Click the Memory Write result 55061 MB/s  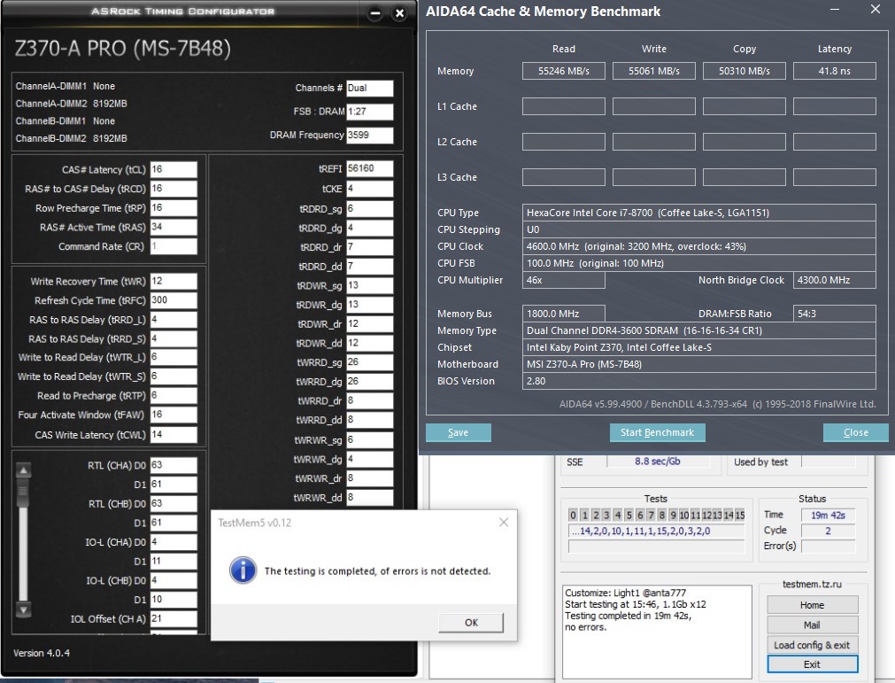(654, 71)
